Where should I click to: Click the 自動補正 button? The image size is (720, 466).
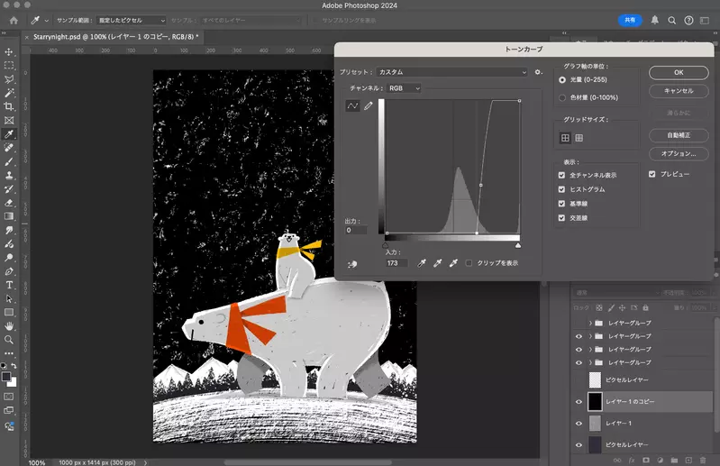coord(679,135)
